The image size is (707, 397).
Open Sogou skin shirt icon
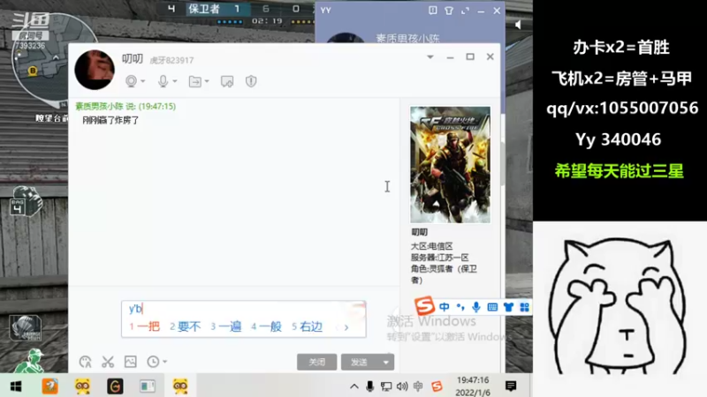[x=509, y=307]
